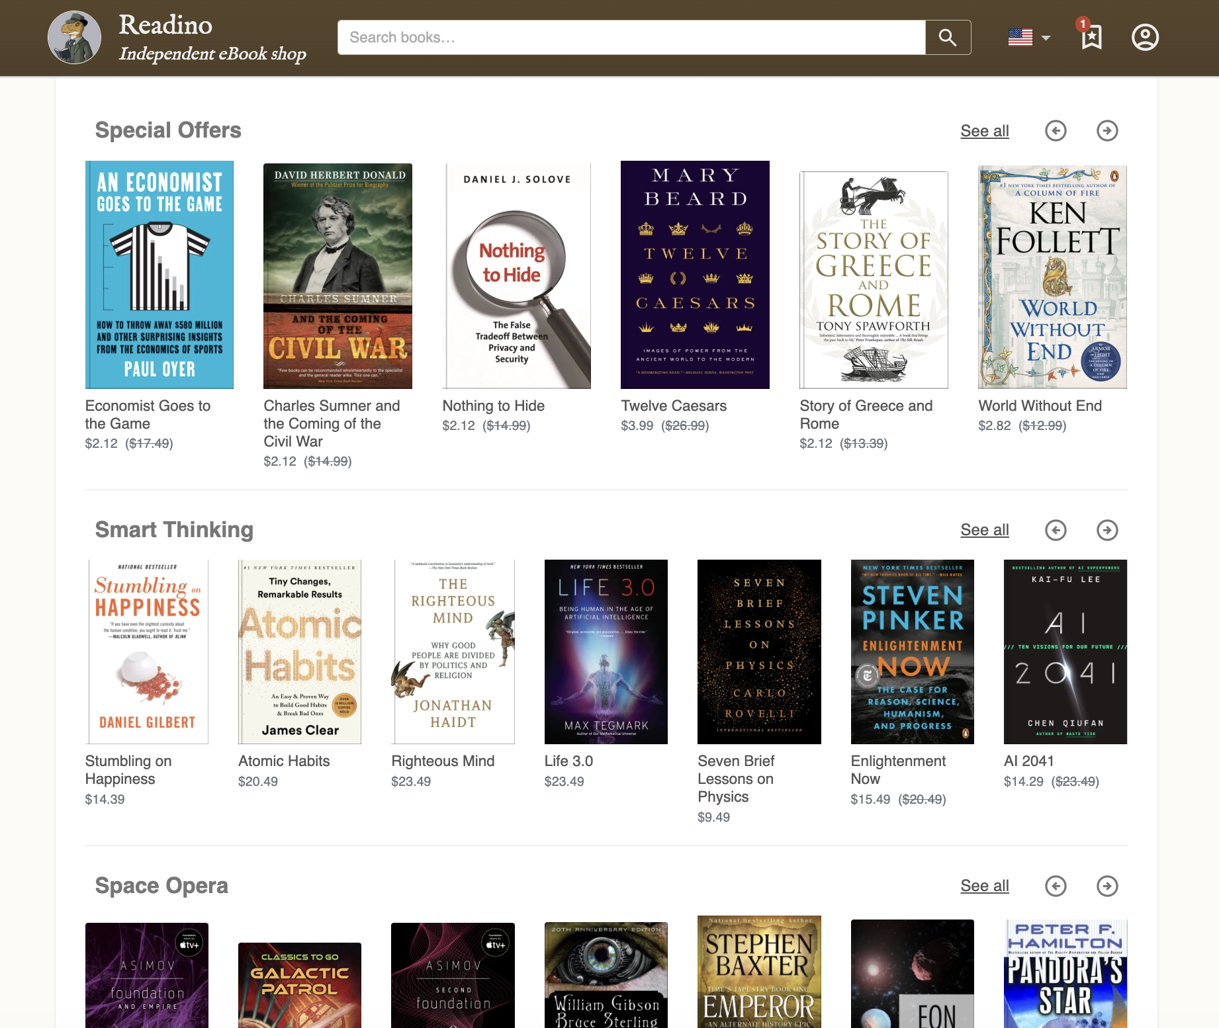The height and width of the screenshot is (1028, 1219).
Task: Open Seven Brief Lessons on Physics cover
Action: coord(759,652)
